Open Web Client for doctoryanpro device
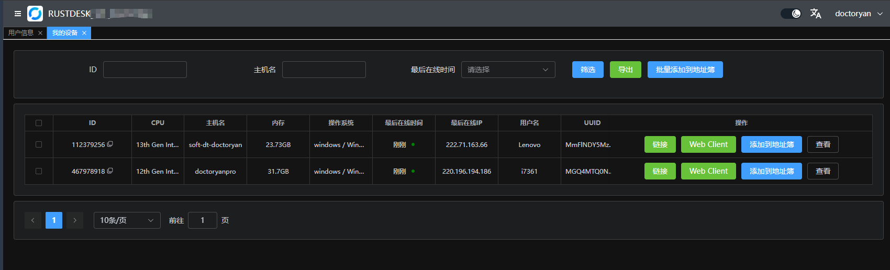The width and height of the screenshot is (890, 270). [x=708, y=171]
